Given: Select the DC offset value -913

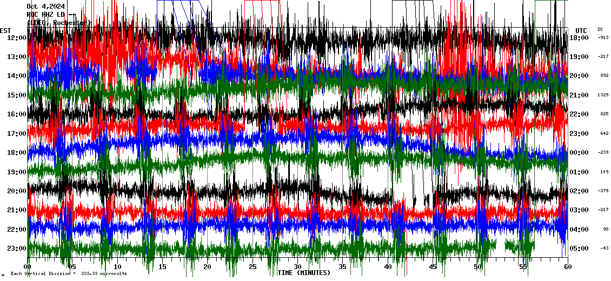Looking at the screenshot, I should (x=603, y=38).
